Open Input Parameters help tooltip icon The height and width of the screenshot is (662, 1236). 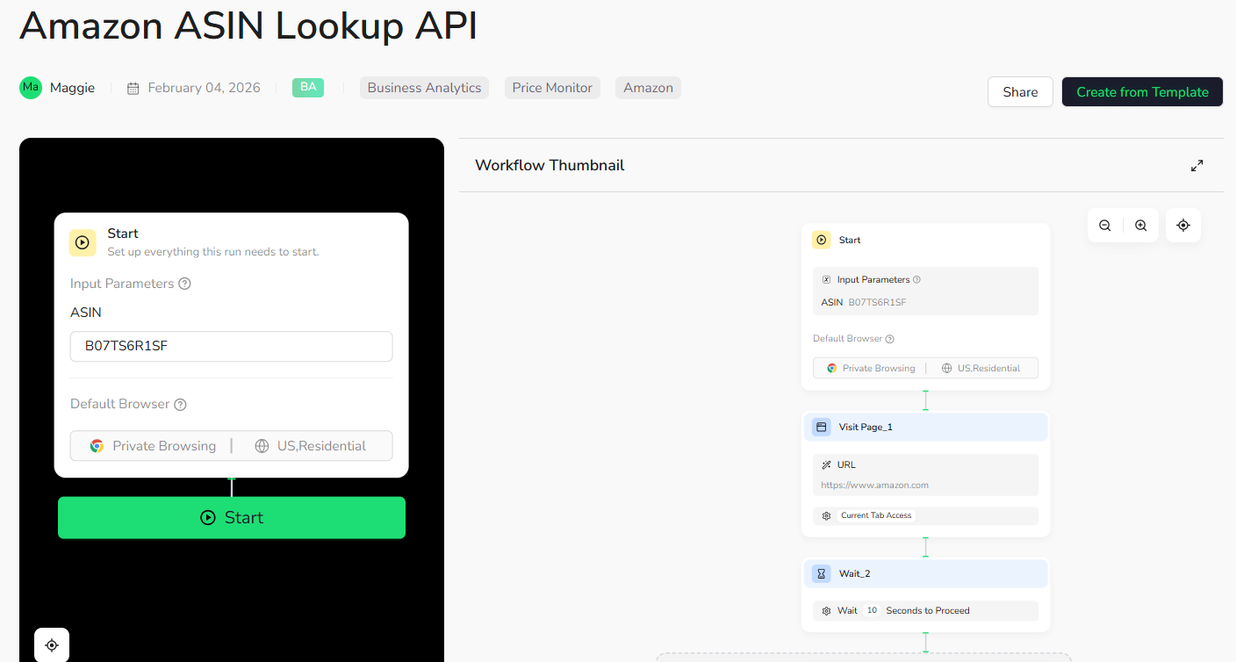tap(184, 284)
